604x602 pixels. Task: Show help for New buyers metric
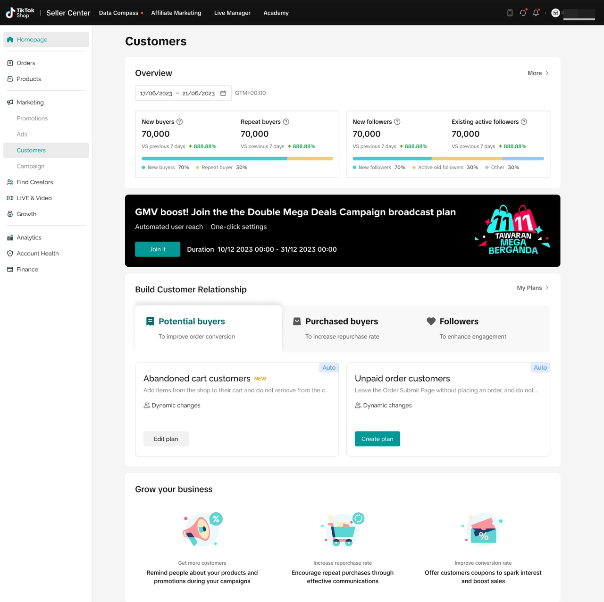(x=179, y=122)
